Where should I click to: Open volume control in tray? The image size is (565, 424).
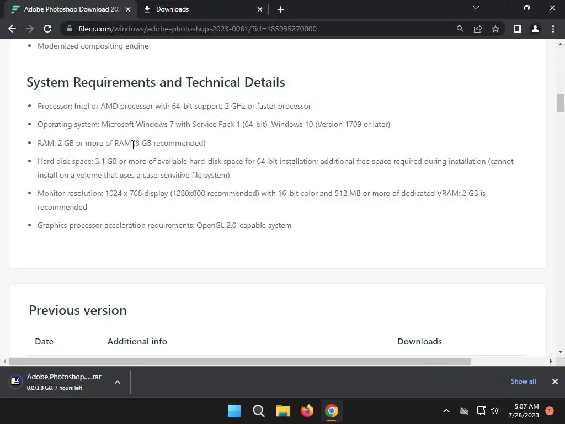494,411
